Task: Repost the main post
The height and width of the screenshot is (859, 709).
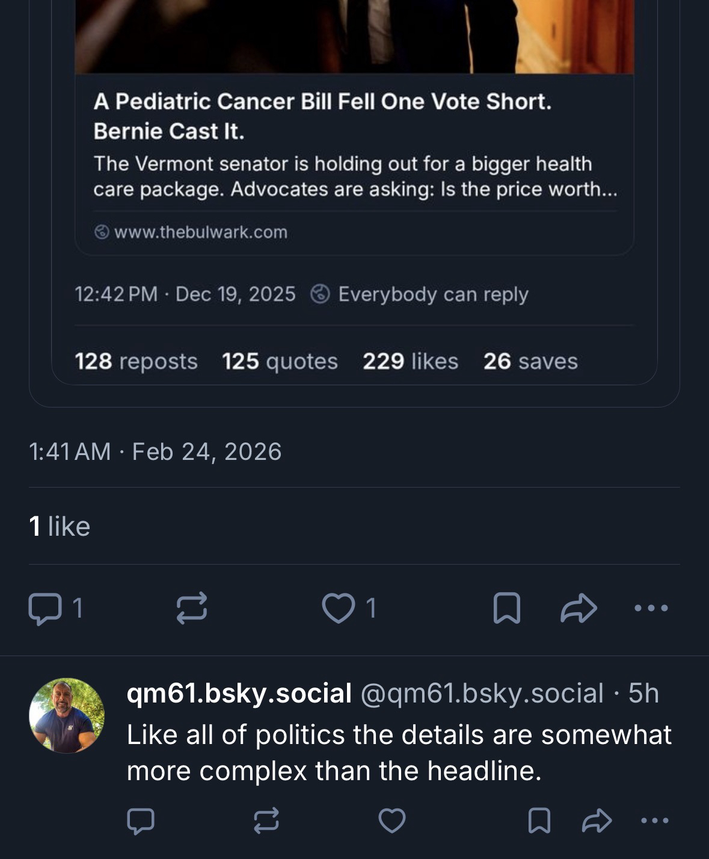Action: (192, 607)
